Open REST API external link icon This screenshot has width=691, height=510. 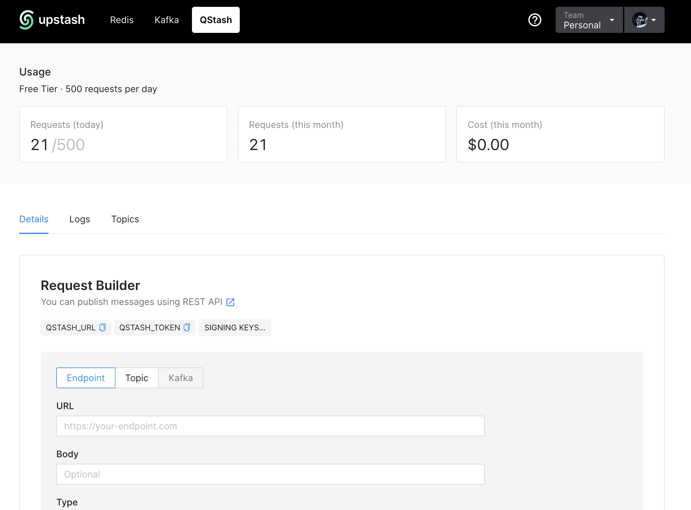(x=230, y=302)
